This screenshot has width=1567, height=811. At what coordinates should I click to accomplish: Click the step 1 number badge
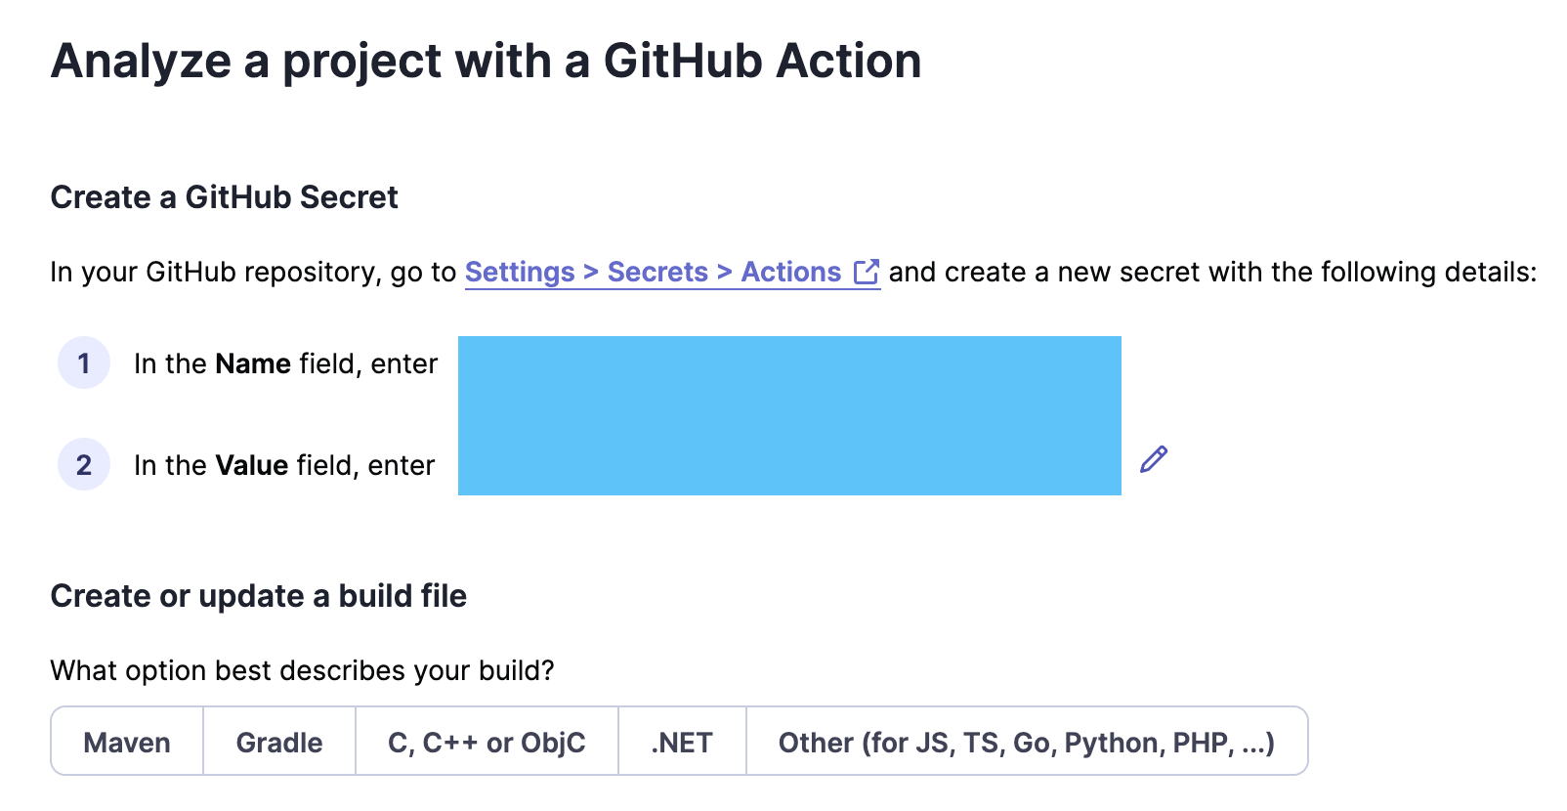click(84, 363)
